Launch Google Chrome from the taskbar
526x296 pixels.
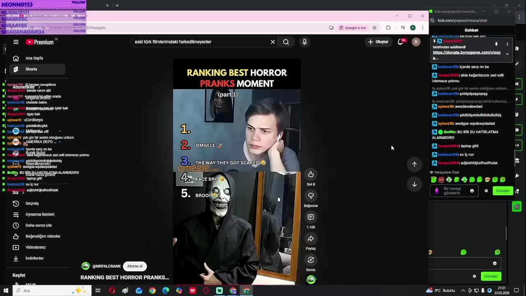152,291
